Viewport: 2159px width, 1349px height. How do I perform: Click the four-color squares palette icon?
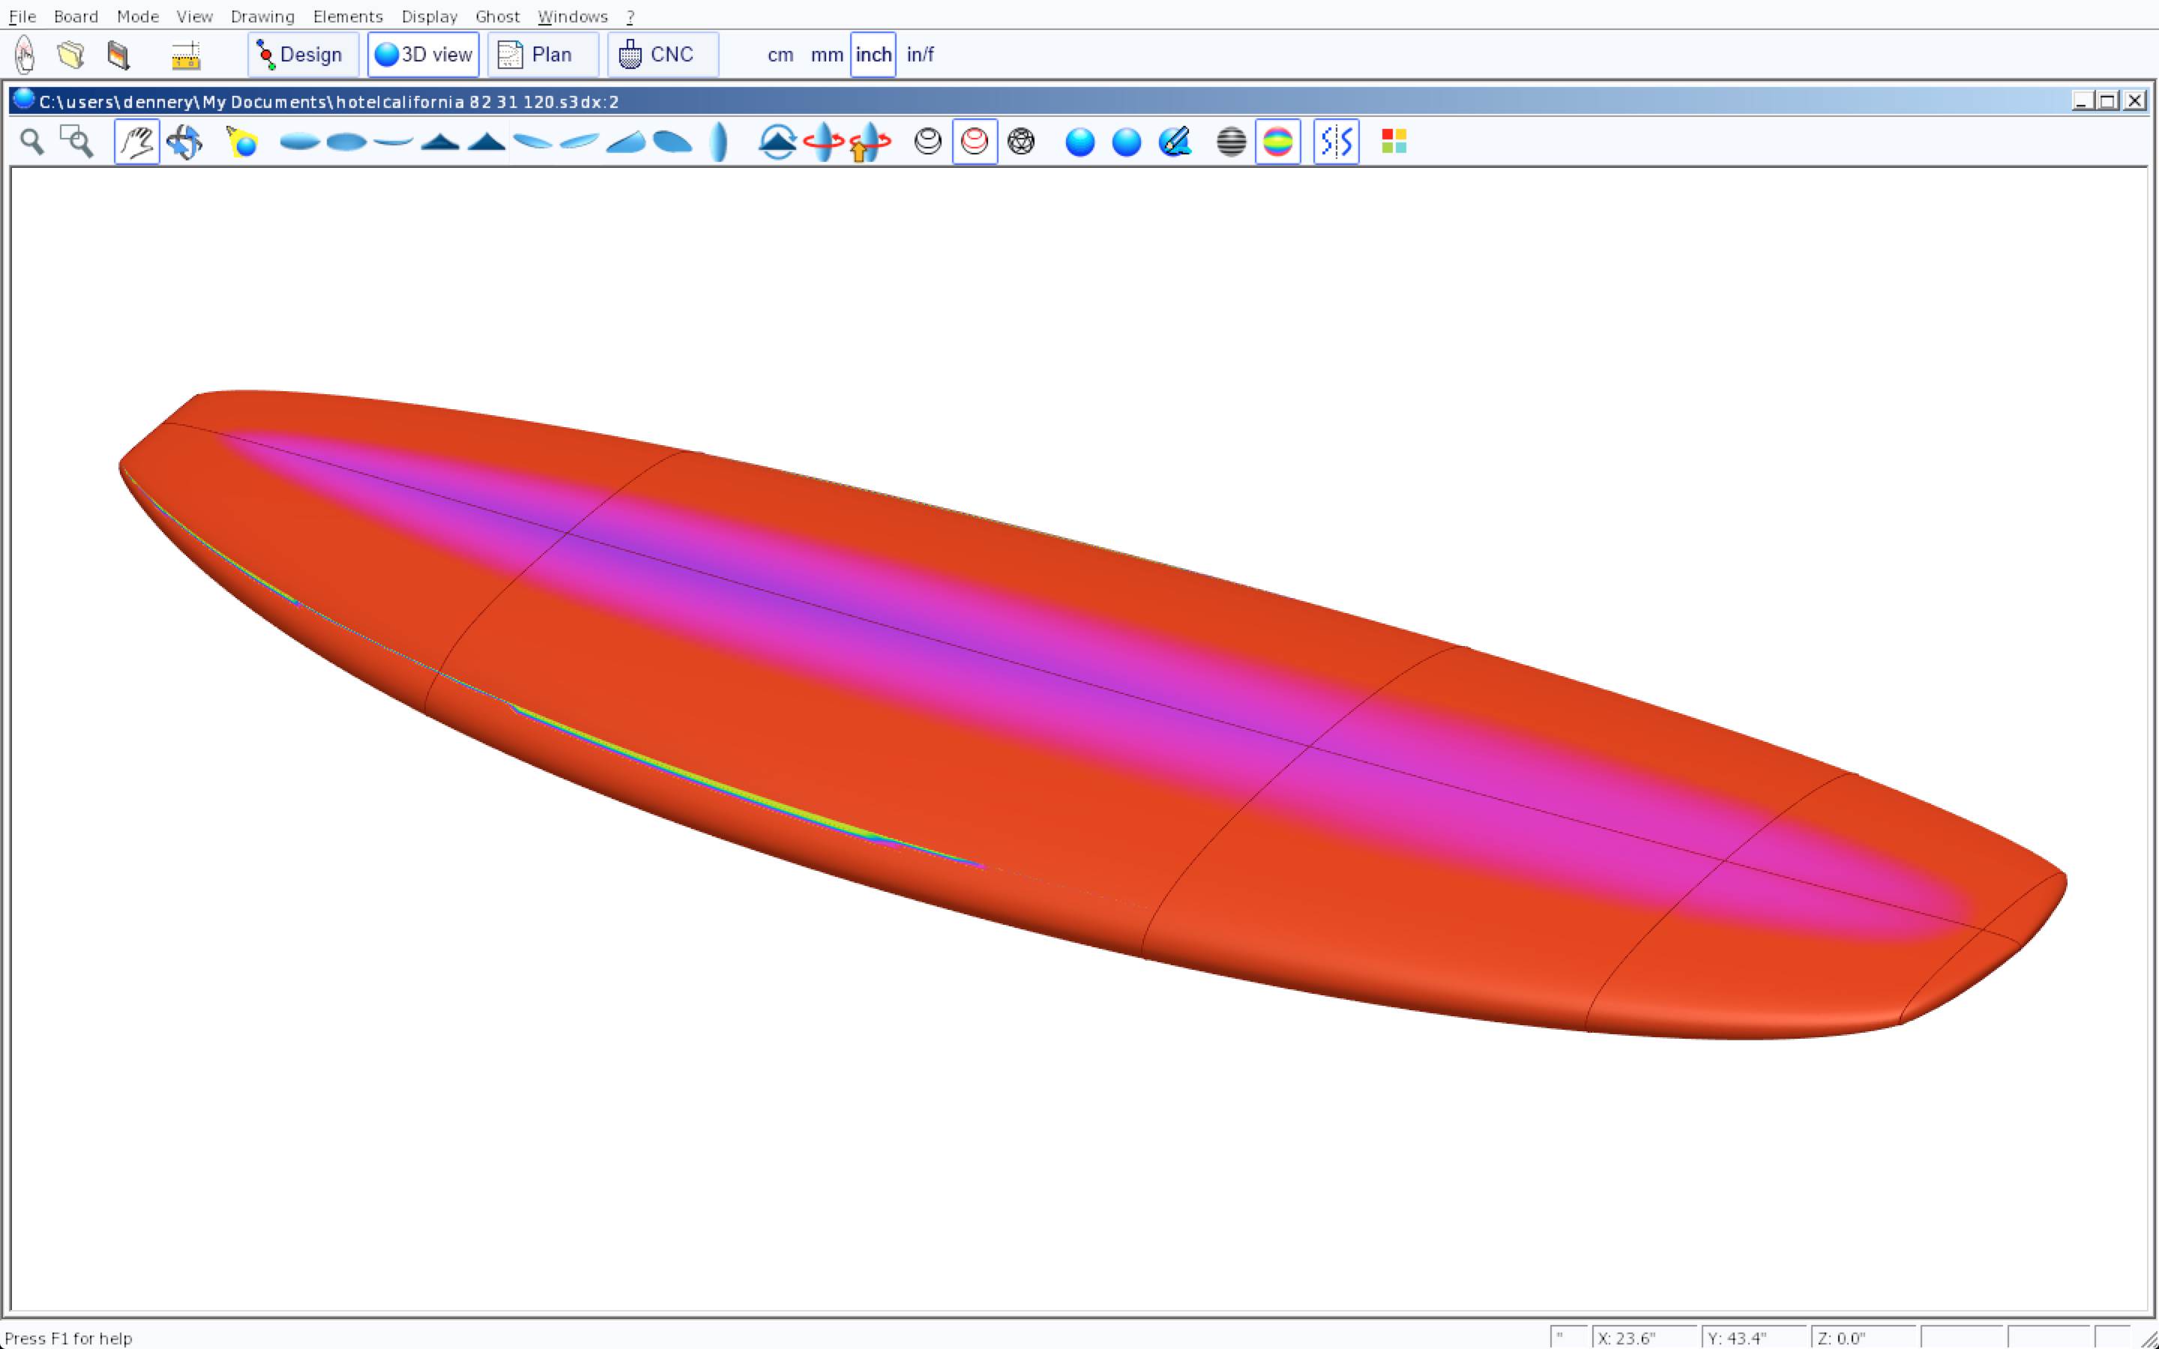coord(1394,142)
